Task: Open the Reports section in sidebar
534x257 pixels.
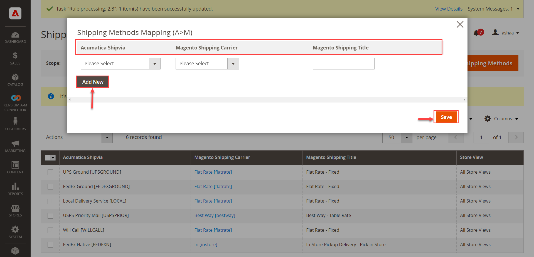Action: pos(15,188)
